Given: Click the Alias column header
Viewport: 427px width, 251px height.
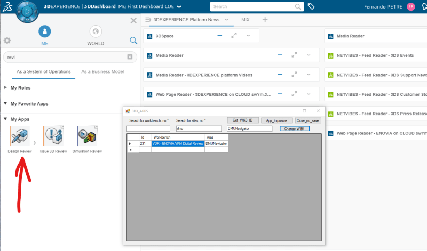Looking at the screenshot, I should tap(217, 137).
